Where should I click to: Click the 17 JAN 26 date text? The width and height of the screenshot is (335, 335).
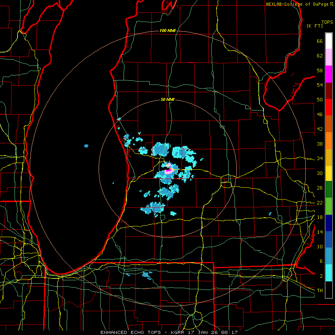tap(203, 332)
